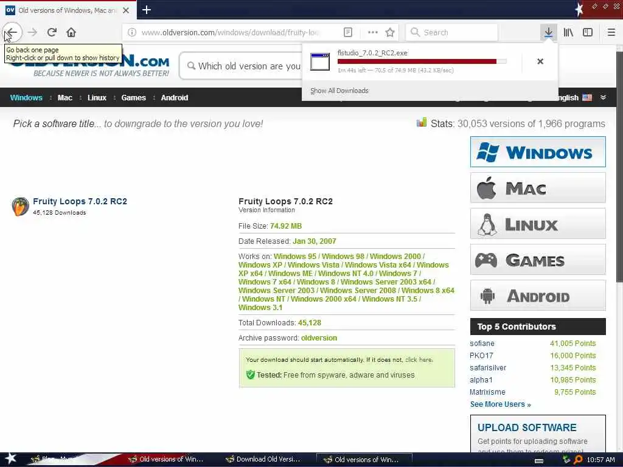Open the downloads toolbar button
Image resolution: width=623 pixels, height=467 pixels.
(548, 32)
